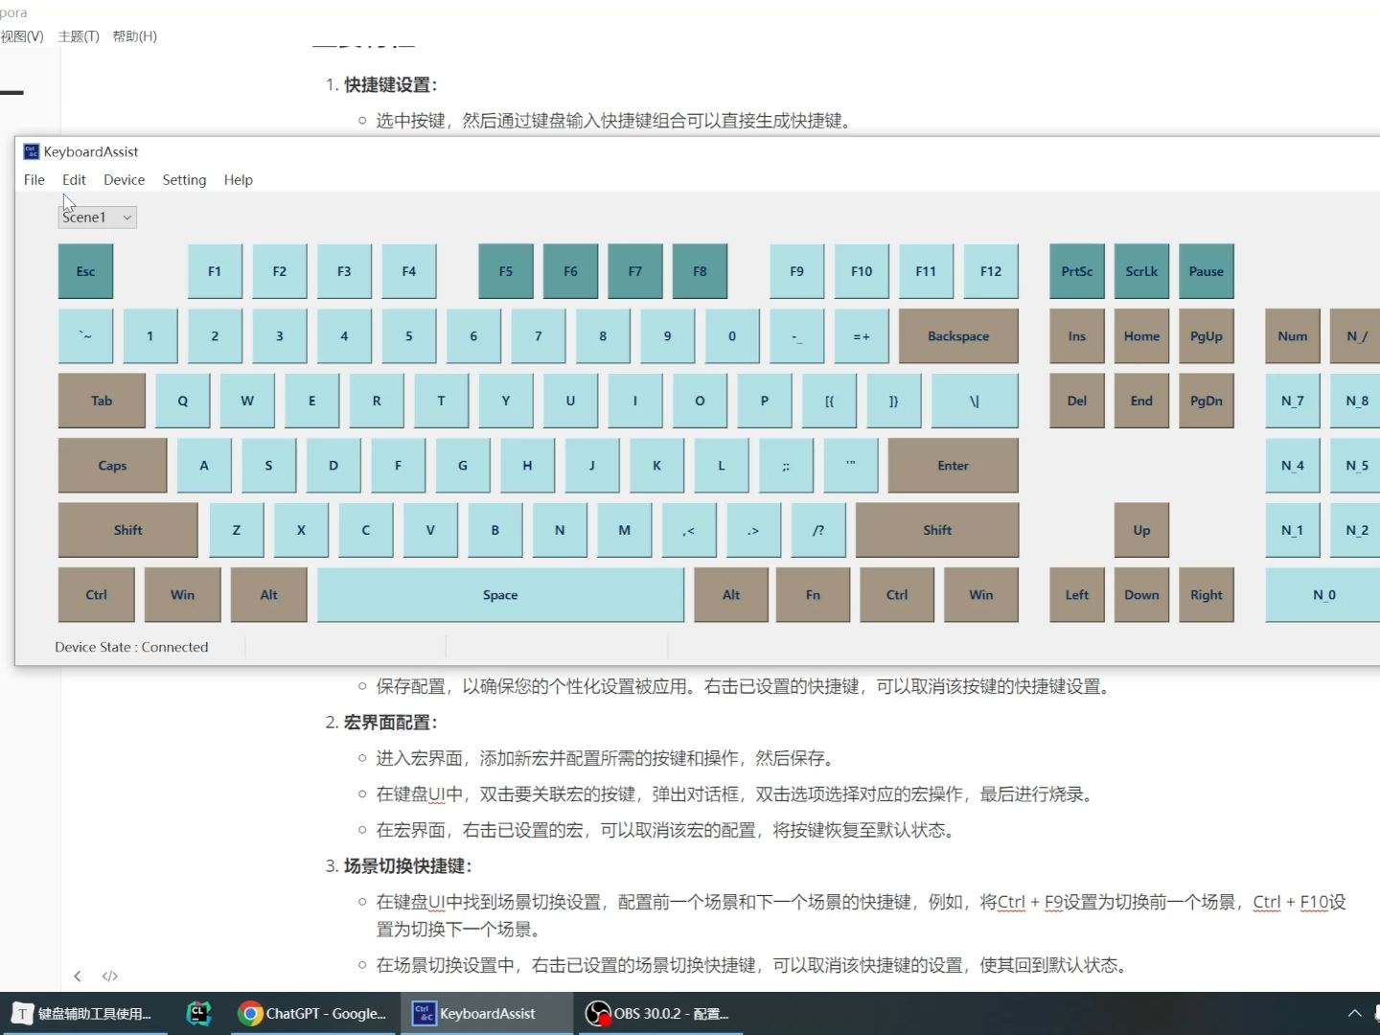Switch to Typora in the taskbar
The image size is (1380, 1035).
(x=83, y=1014)
